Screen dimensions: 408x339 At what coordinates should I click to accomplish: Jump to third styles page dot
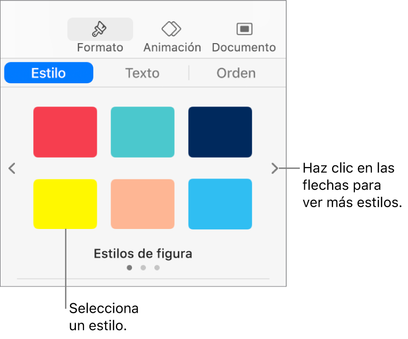click(157, 268)
